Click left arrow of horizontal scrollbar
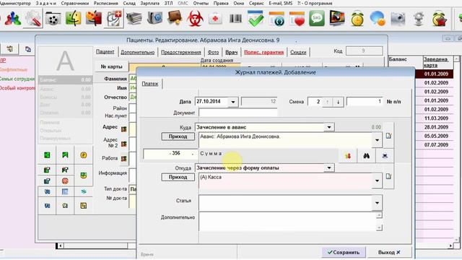The image size is (462, 260). coord(60,246)
